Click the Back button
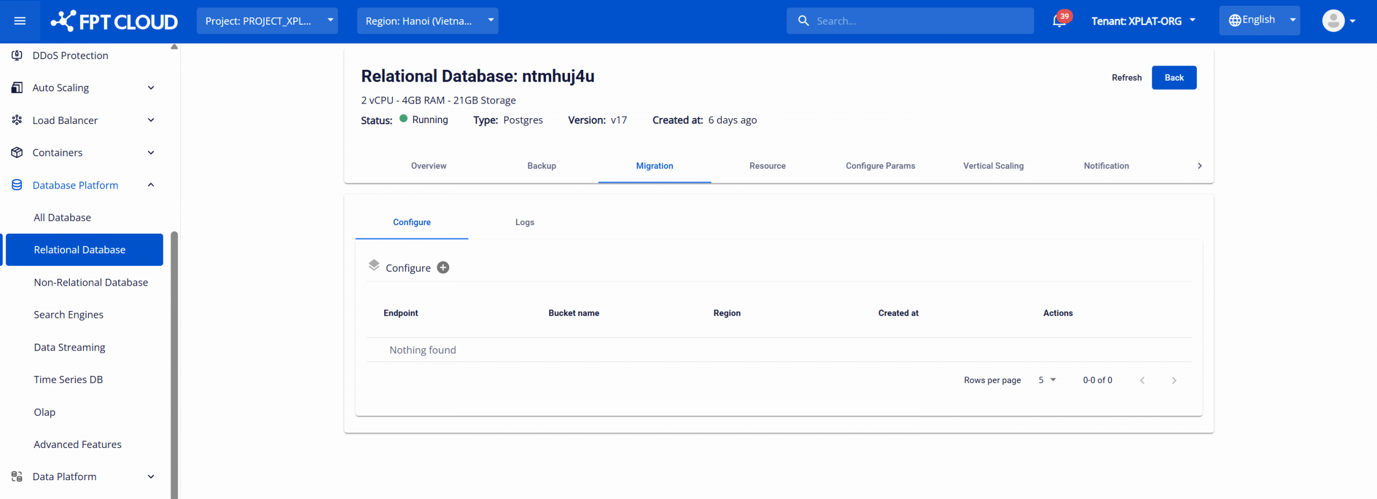The width and height of the screenshot is (1377, 499). click(x=1174, y=78)
